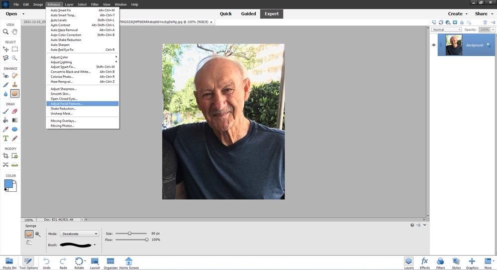The width and height of the screenshot is (497, 270).
Task: Select the Move tool
Action: [5, 49]
